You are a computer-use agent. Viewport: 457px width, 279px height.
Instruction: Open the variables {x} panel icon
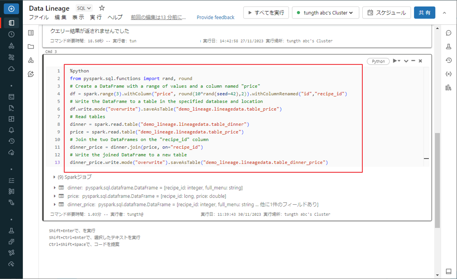(x=448, y=74)
